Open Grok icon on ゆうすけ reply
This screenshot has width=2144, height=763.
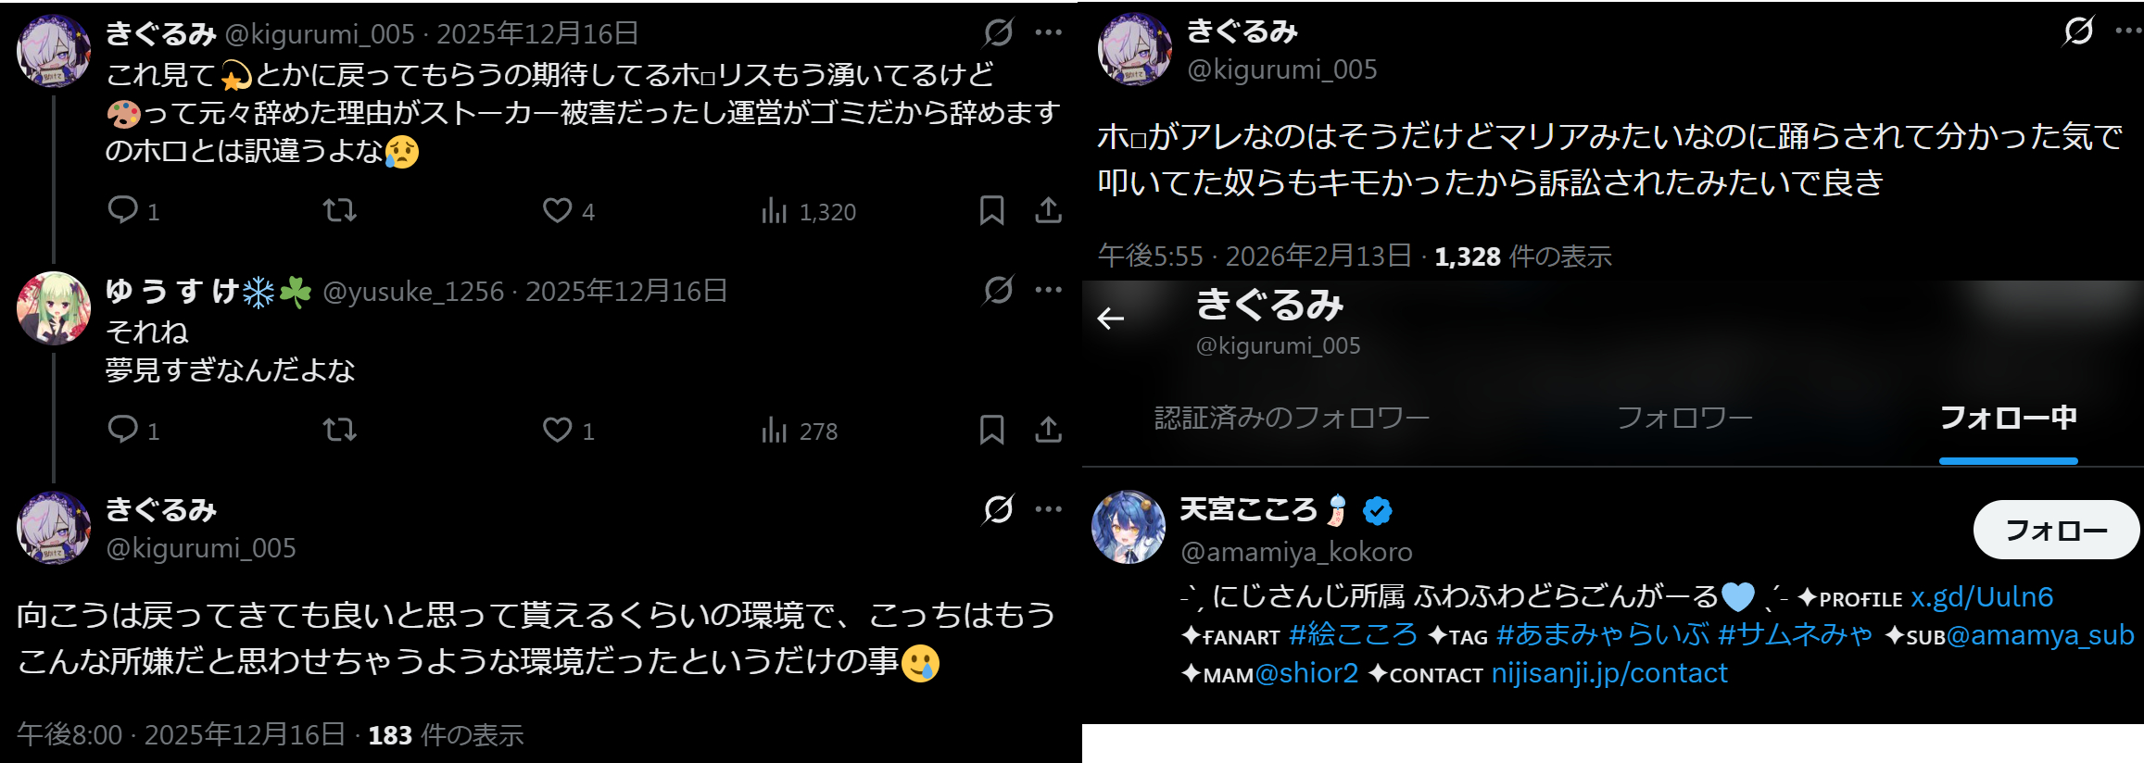(998, 291)
